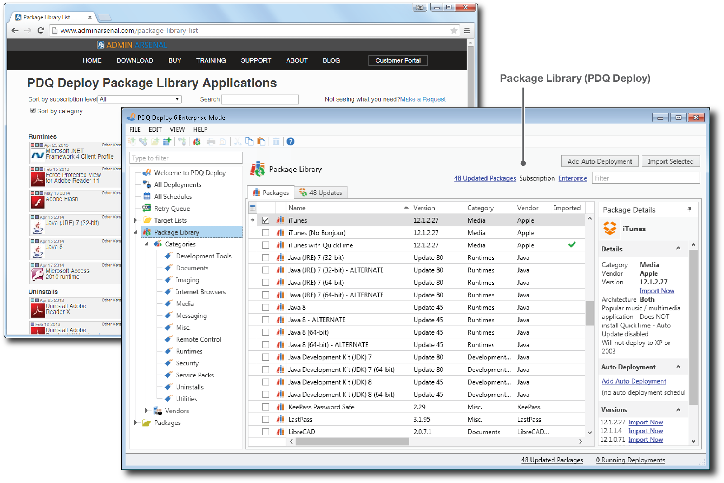Collapse the Versions section
Viewport: 724px width, 483px height.
(x=678, y=410)
